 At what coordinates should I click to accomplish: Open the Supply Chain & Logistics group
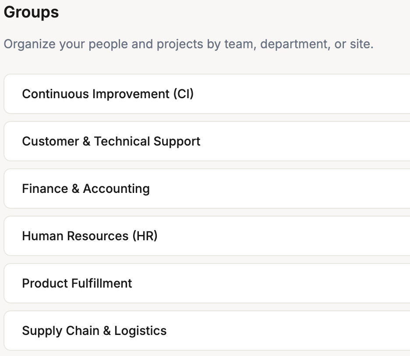[x=94, y=331]
